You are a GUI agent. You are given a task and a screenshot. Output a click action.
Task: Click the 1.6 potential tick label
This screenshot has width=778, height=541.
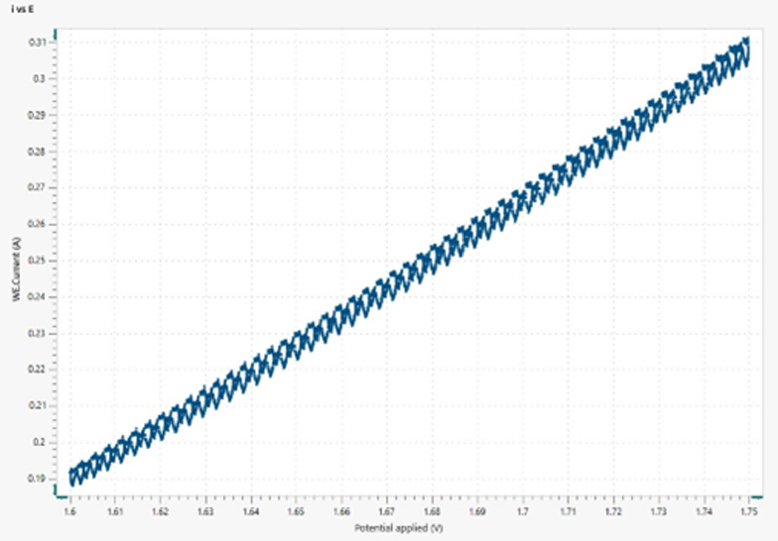[x=69, y=513]
